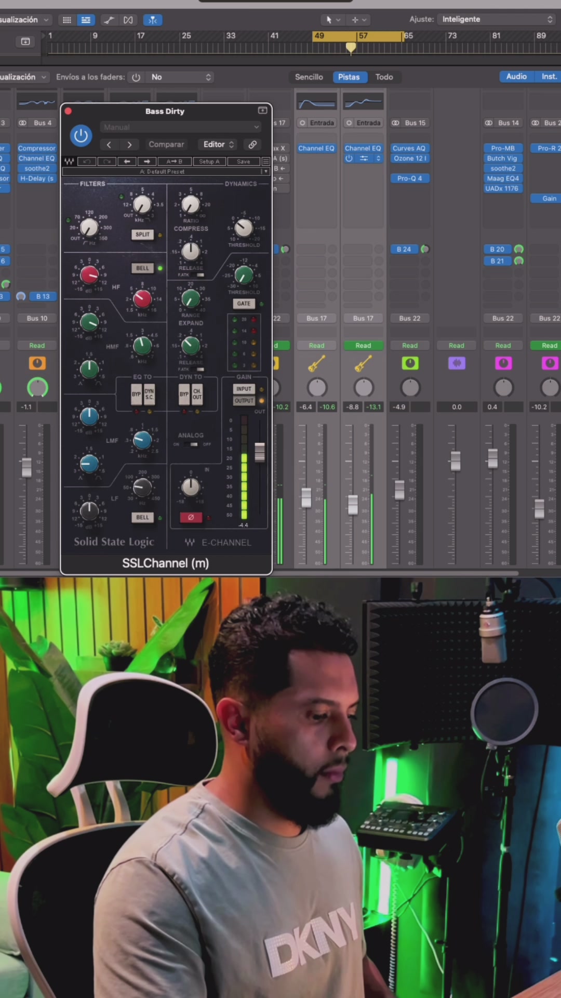Open the plugin link (chain) button
Image resolution: width=561 pixels, height=998 pixels.
(252, 145)
